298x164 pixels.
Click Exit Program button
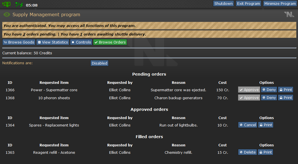tap(249, 3)
